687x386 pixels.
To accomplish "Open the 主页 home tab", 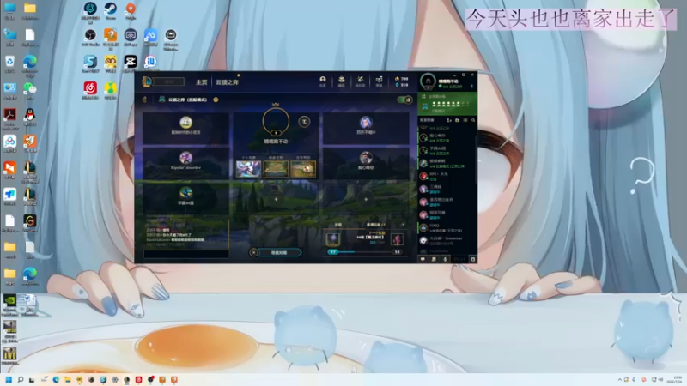I will tap(202, 82).
